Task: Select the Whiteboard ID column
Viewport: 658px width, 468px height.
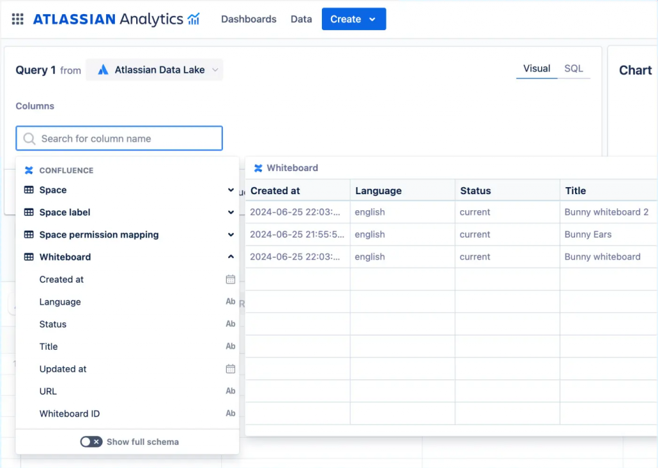Action: click(127, 413)
